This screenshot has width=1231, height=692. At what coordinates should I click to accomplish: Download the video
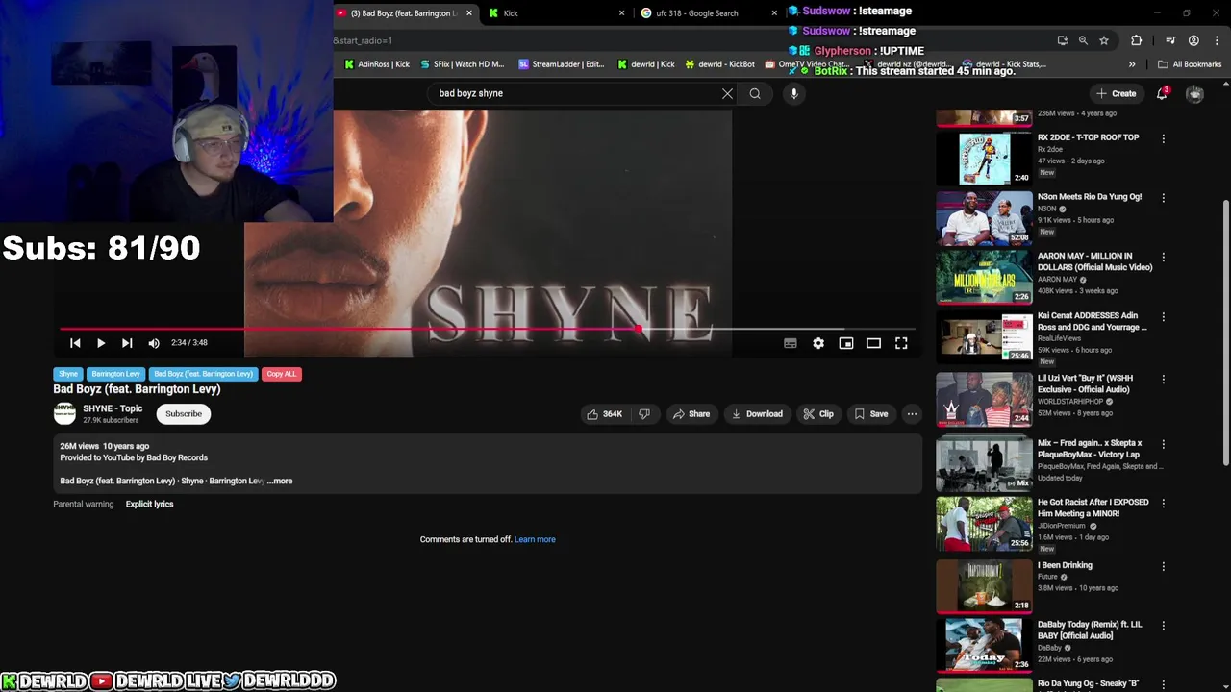click(757, 414)
